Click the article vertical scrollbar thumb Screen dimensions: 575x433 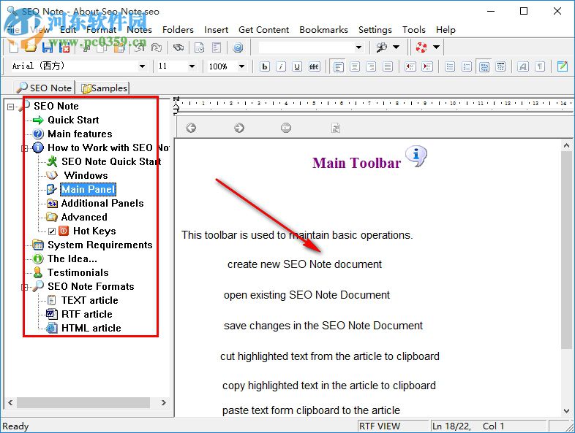[566, 249]
